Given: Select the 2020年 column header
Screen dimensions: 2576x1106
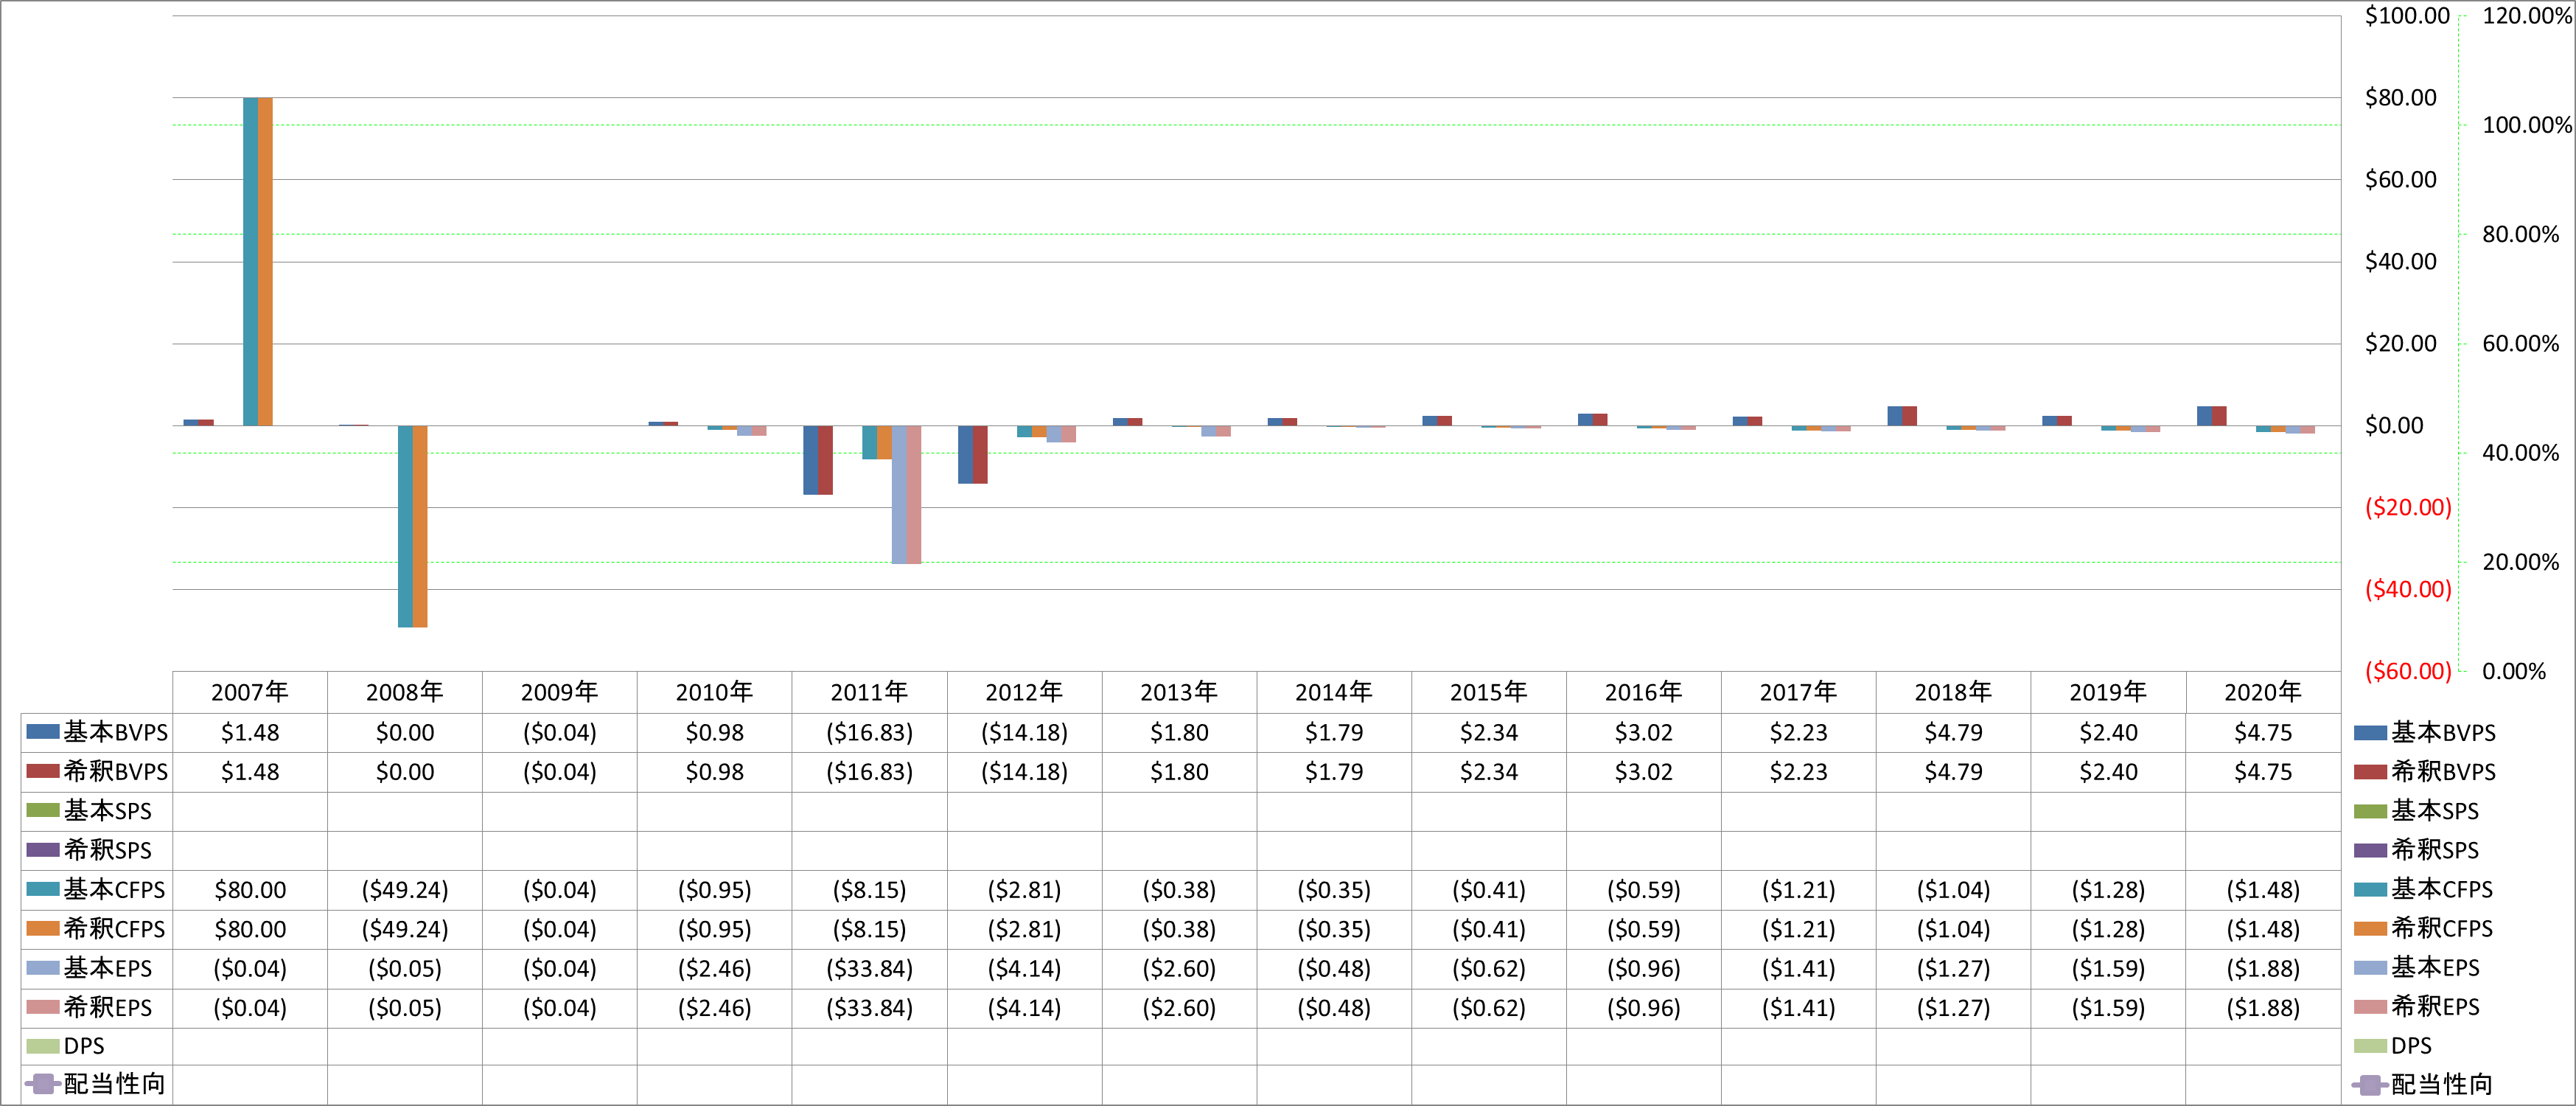Looking at the screenshot, I should point(2263,692).
